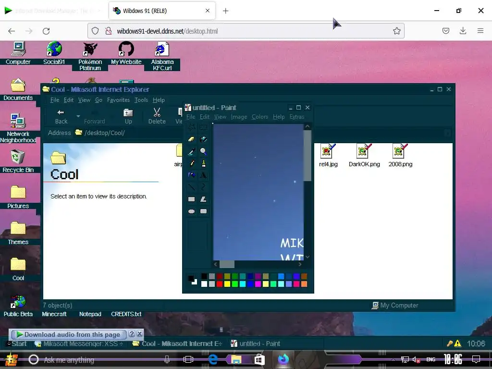The height and width of the screenshot is (369, 492).
Task: Click the Back button in Explorer toolbar
Action: (61, 116)
